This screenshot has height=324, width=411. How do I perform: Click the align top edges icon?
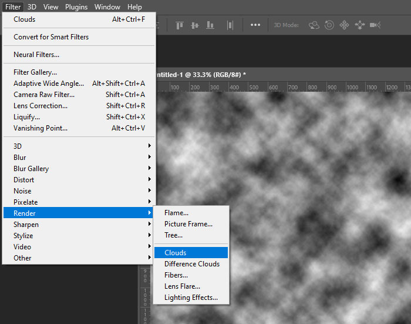(179, 25)
